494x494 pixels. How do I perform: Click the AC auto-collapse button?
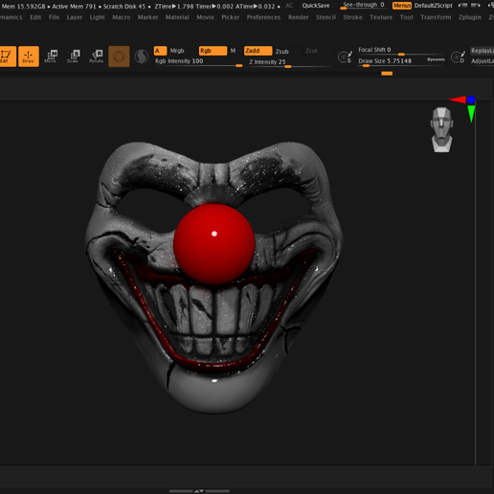tap(289, 6)
